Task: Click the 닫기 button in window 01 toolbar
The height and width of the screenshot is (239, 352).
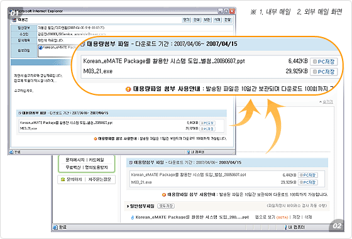Action: [x=186, y=19]
